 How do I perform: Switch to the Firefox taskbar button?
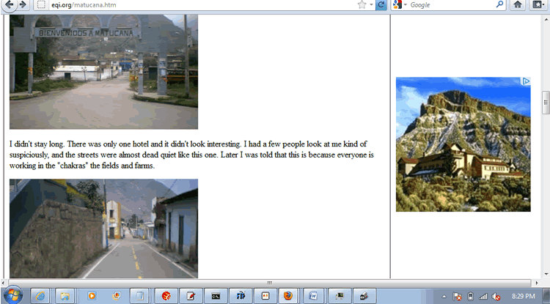click(x=288, y=296)
